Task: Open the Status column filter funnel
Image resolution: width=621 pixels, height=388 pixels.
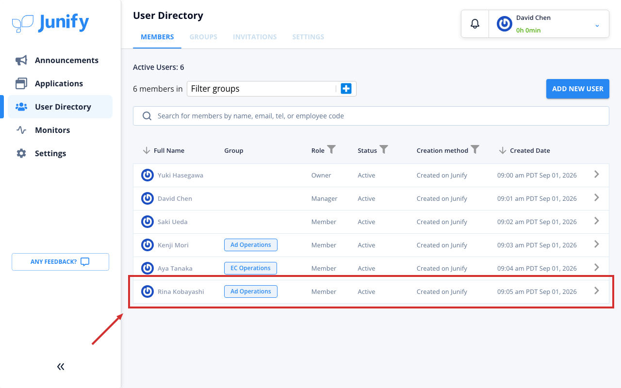Action: tap(384, 150)
